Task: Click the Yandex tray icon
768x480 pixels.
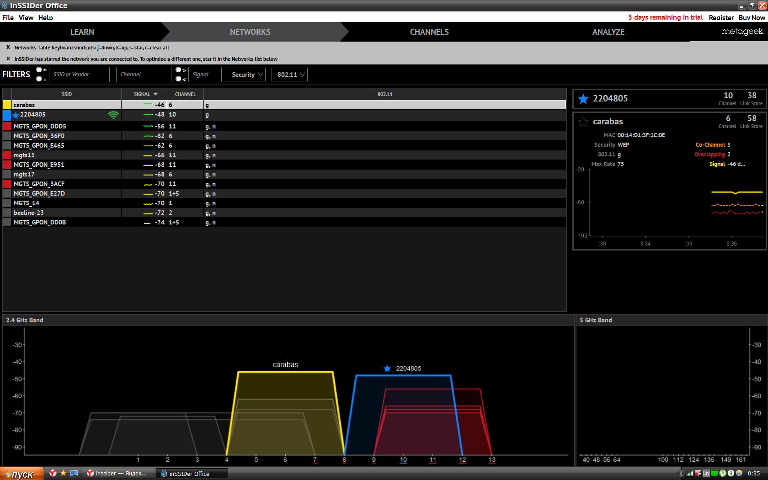Action: [x=731, y=473]
